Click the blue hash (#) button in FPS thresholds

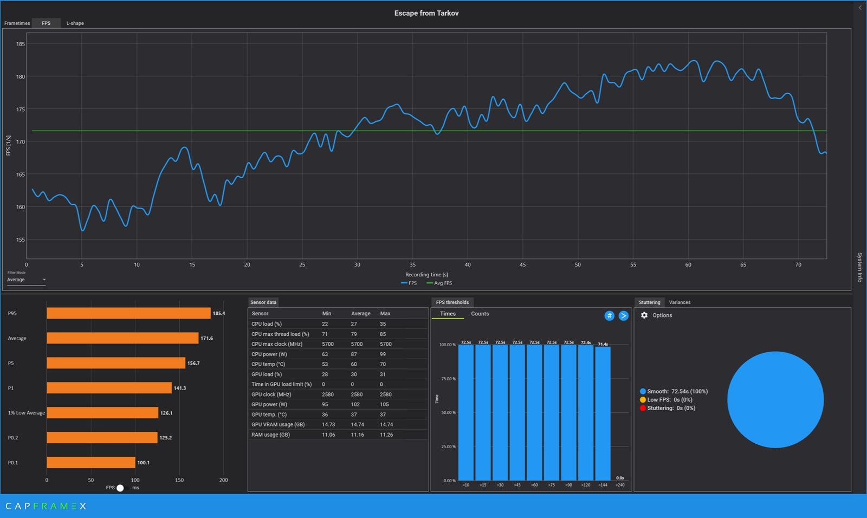pos(609,315)
